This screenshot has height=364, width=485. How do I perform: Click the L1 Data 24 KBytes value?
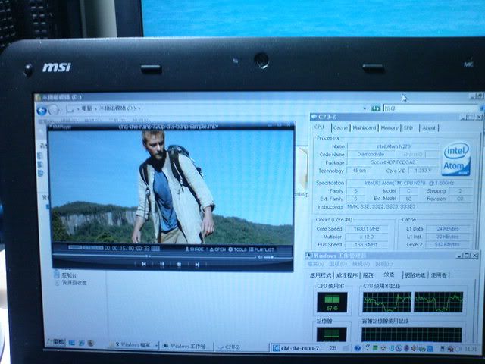448,229
